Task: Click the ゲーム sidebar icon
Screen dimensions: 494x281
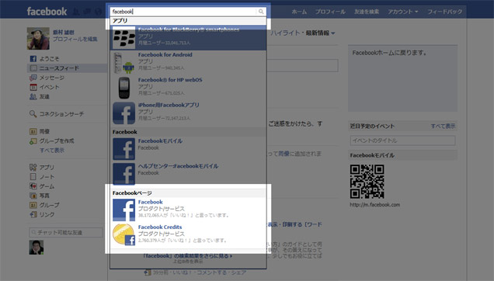Action: pos(33,186)
